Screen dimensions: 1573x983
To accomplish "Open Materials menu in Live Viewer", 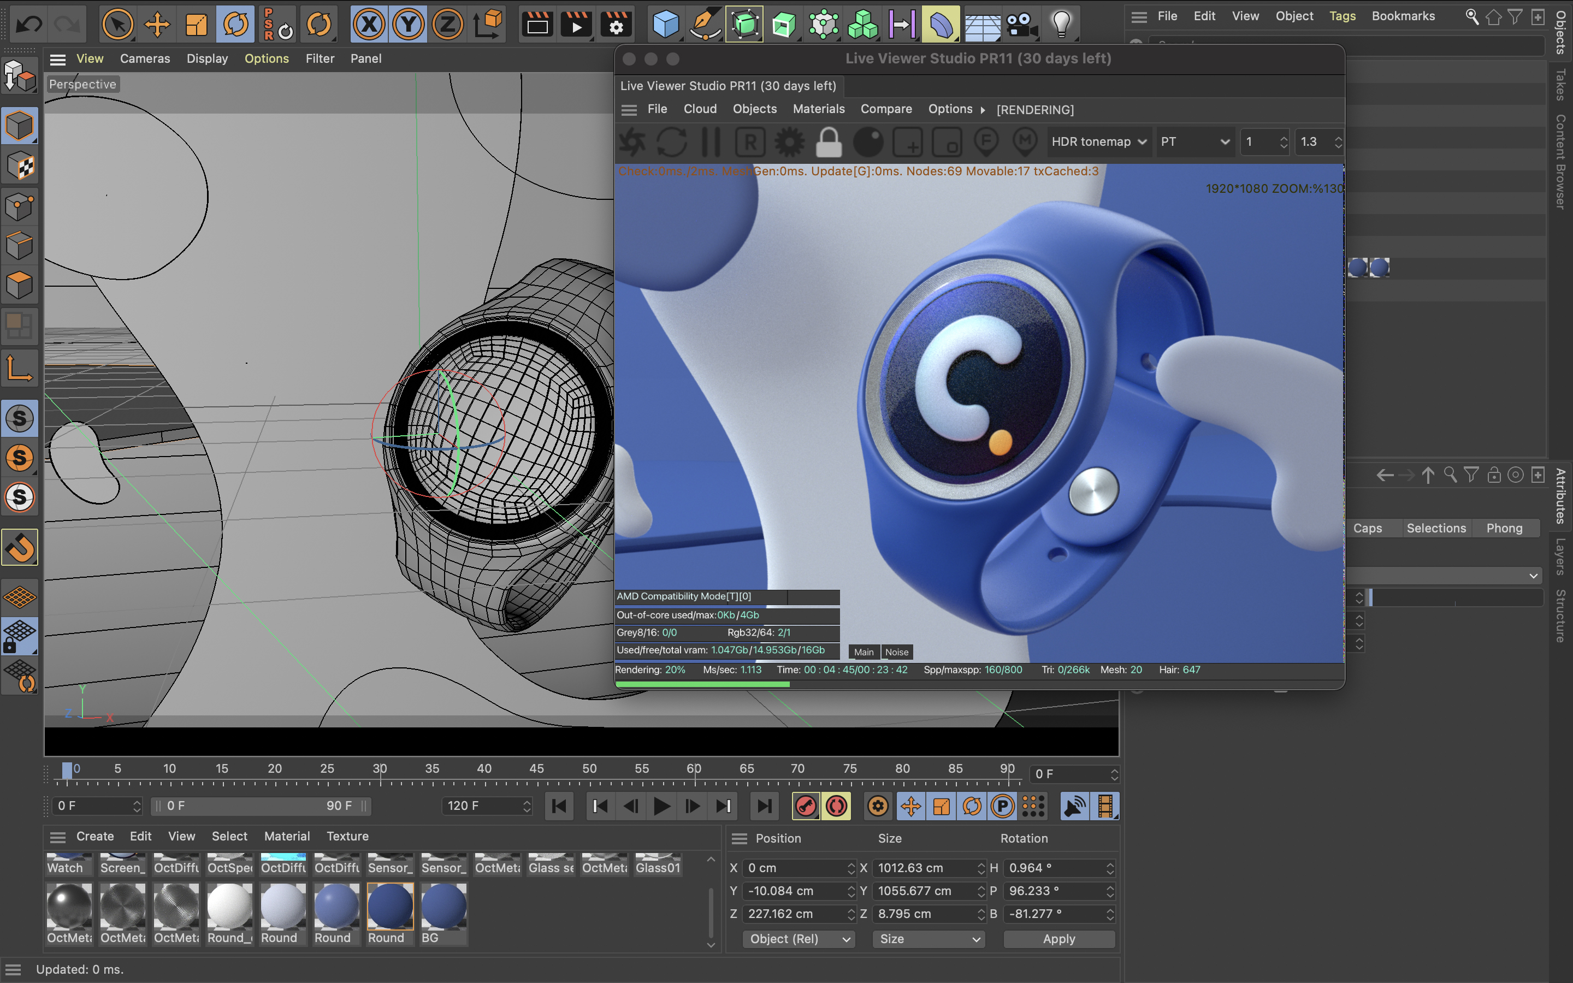I will [818, 109].
